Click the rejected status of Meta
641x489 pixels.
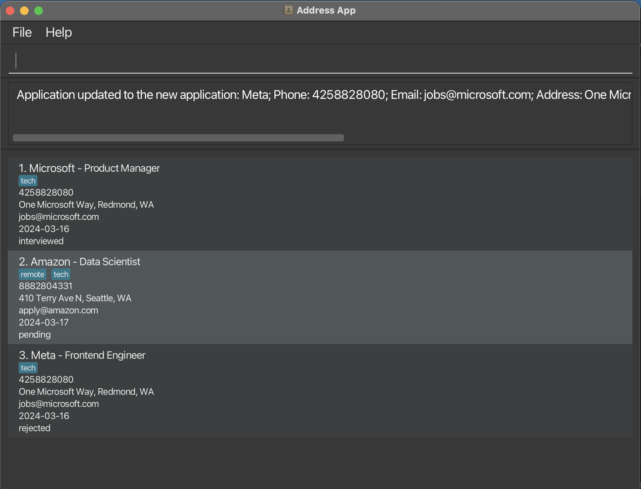(x=35, y=428)
